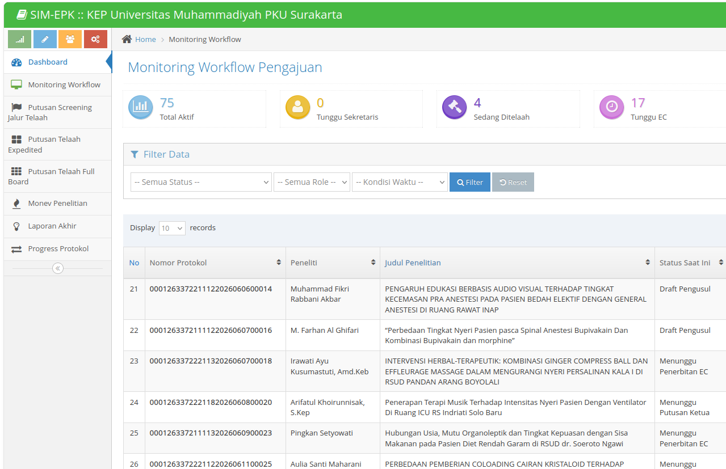726x469 pixels.
Task: Open Progress Protokol menu item
Action: click(x=57, y=249)
